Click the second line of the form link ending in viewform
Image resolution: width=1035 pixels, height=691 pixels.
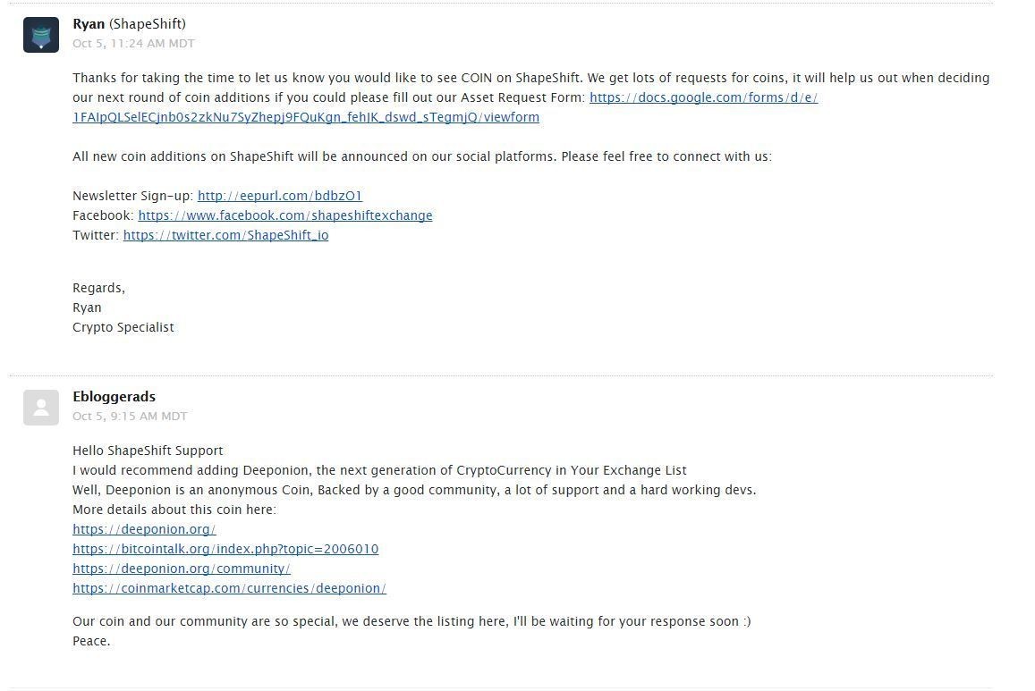click(306, 117)
